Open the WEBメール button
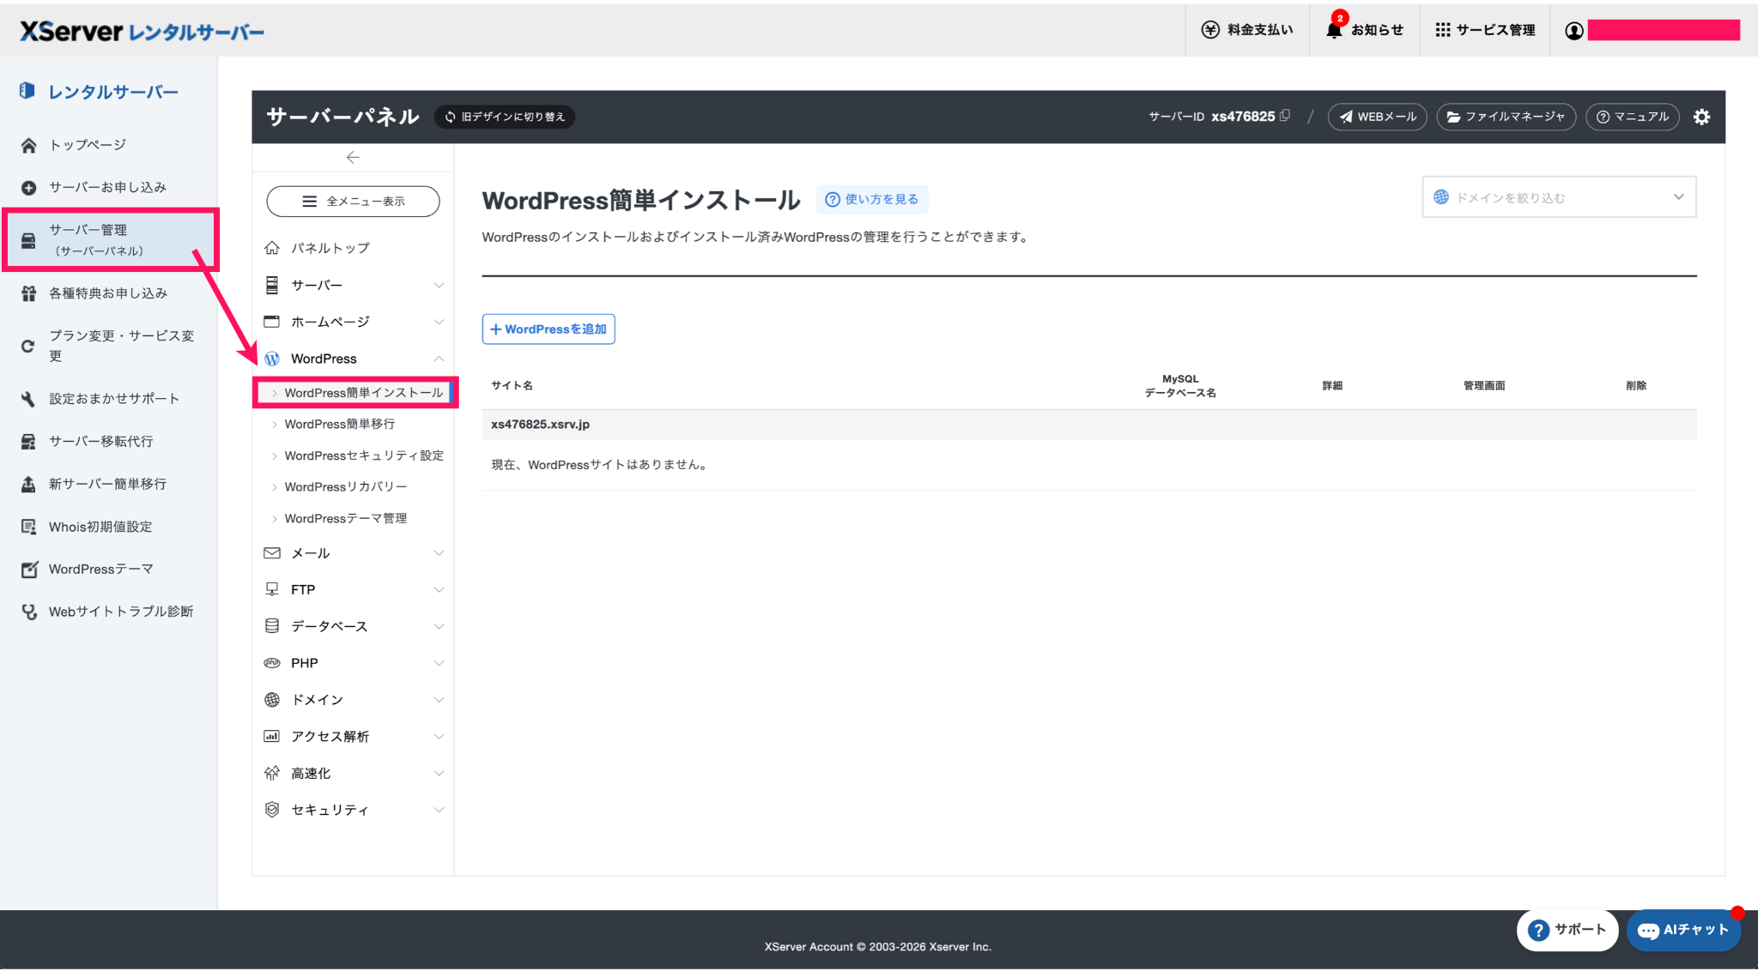The width and height of the screenshot is (1758, 971). coord(1378,117)
